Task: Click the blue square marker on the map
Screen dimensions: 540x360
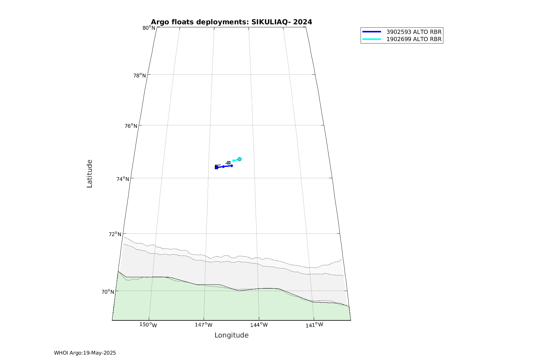Action: pos(217,167)
